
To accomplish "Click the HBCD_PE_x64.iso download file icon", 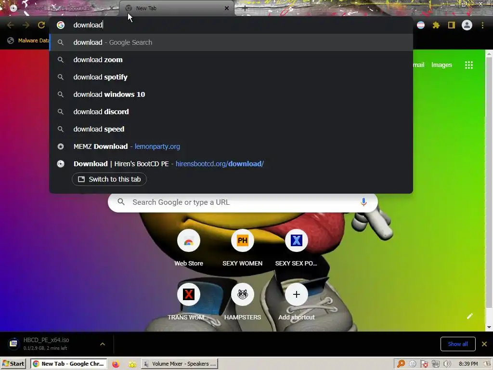I will [13, 344].
